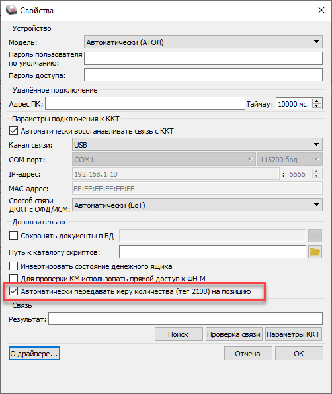Check Инвертировать состояние денежного ящика
Screen dimensions: 332x394
point(13,266)
